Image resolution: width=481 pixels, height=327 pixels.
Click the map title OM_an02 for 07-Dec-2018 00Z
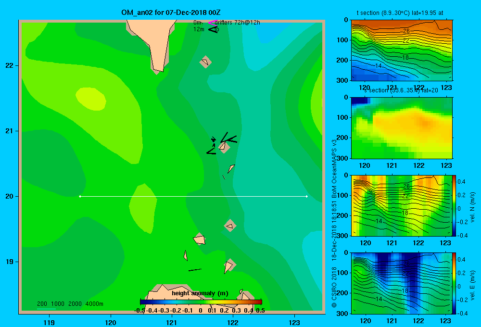[171, 13]
